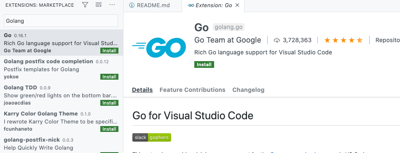Install Karry Color Golang Theme
This screenshot has width=400, height=153.
[110, 129]
